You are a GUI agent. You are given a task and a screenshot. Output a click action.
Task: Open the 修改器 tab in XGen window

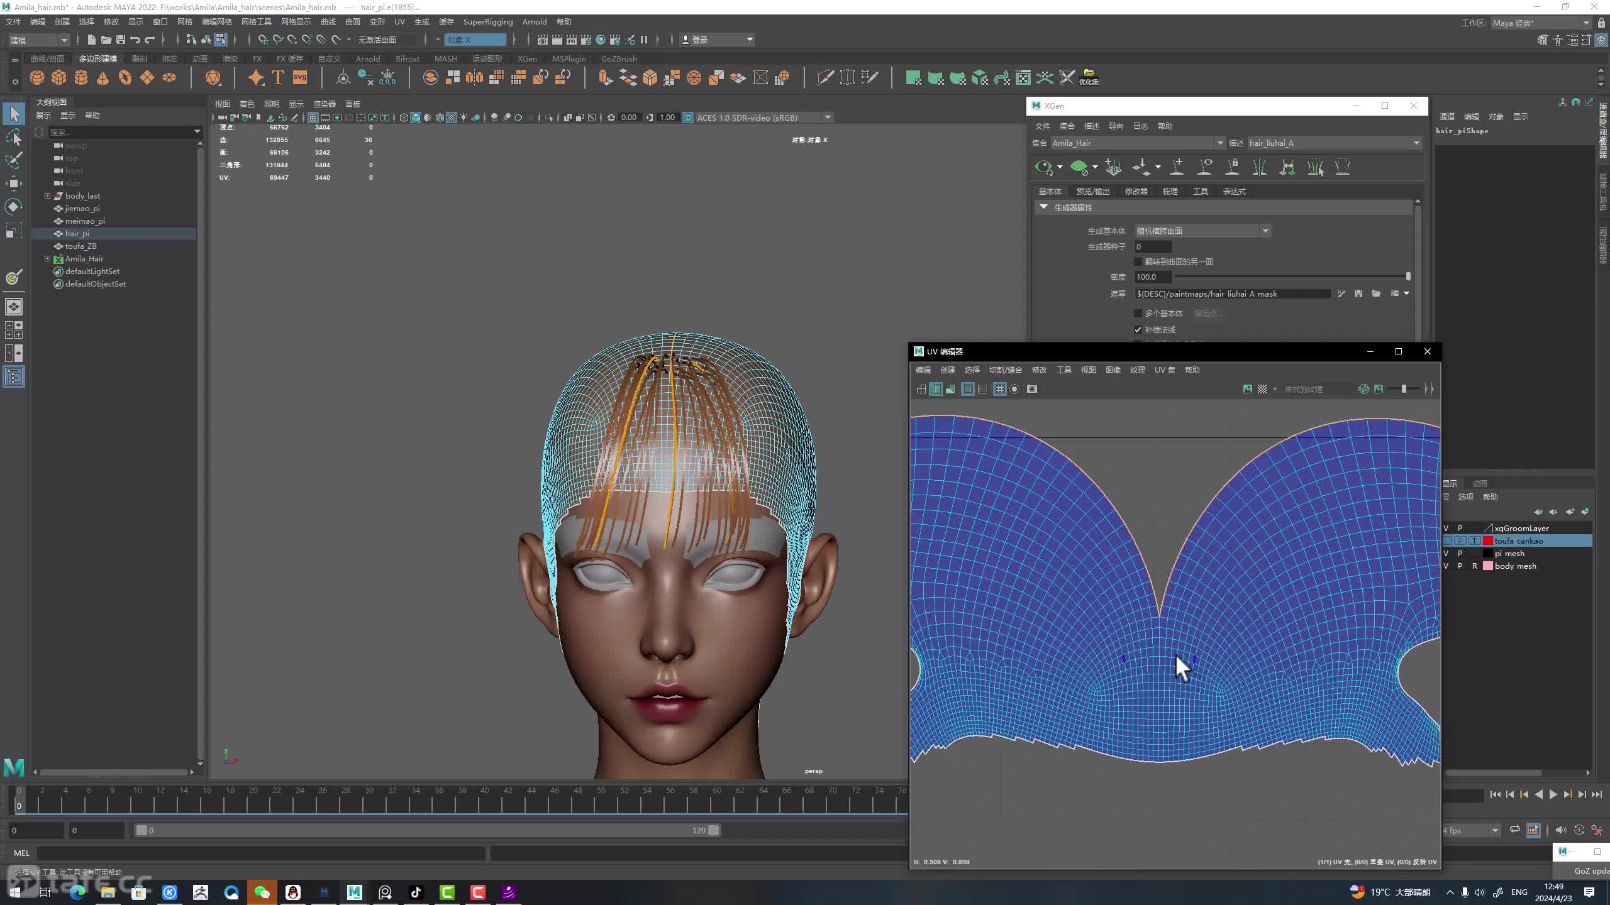pyautogui.click(x=1136, y=192)
